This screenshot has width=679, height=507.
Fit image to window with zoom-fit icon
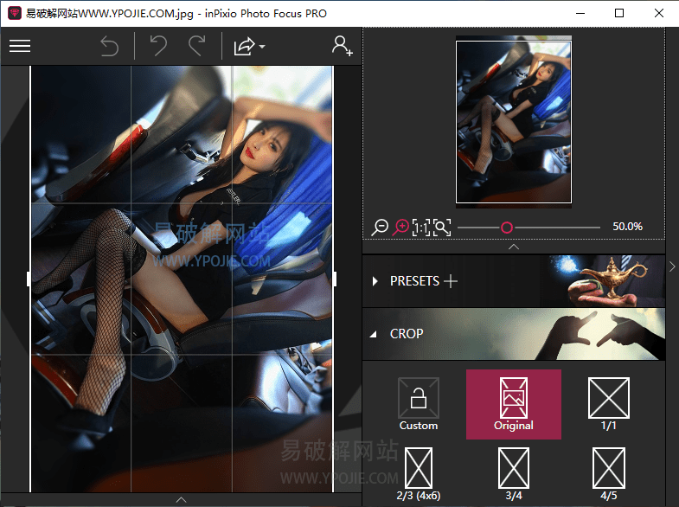click(x=442, y=228)
